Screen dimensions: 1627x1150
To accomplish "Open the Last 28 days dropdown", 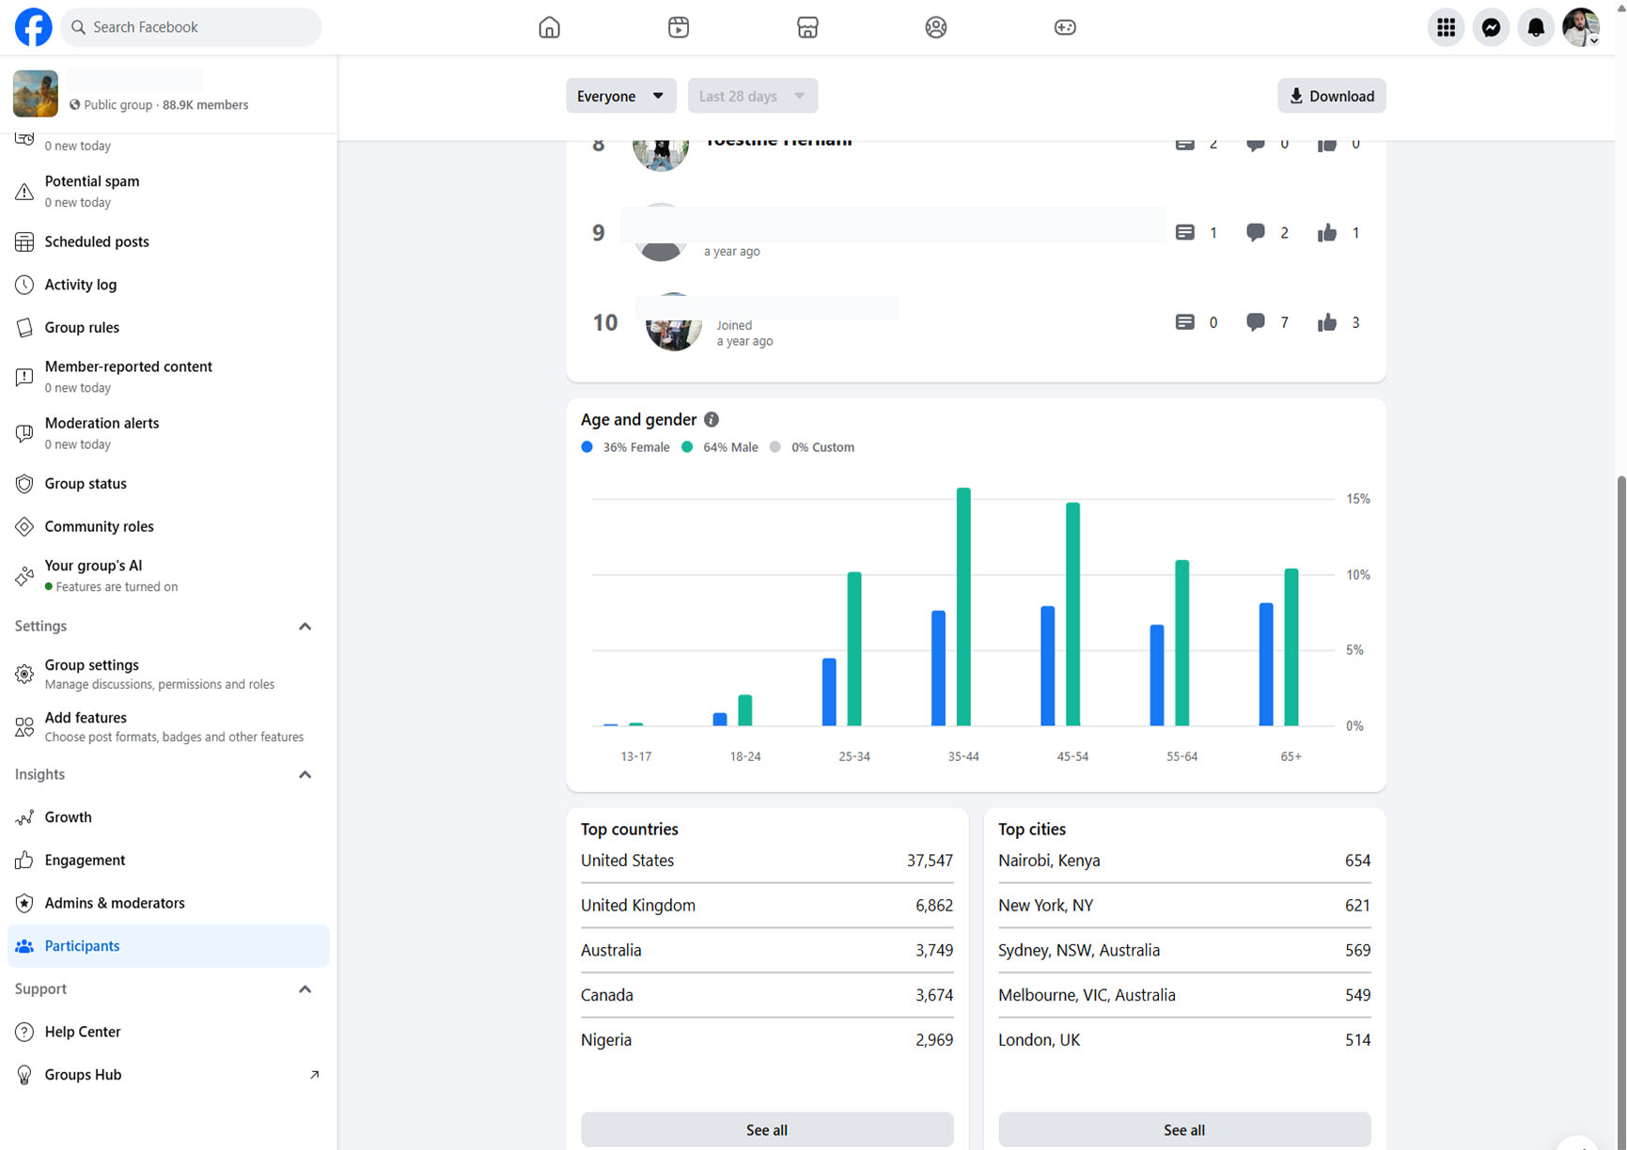I will 752,96.
